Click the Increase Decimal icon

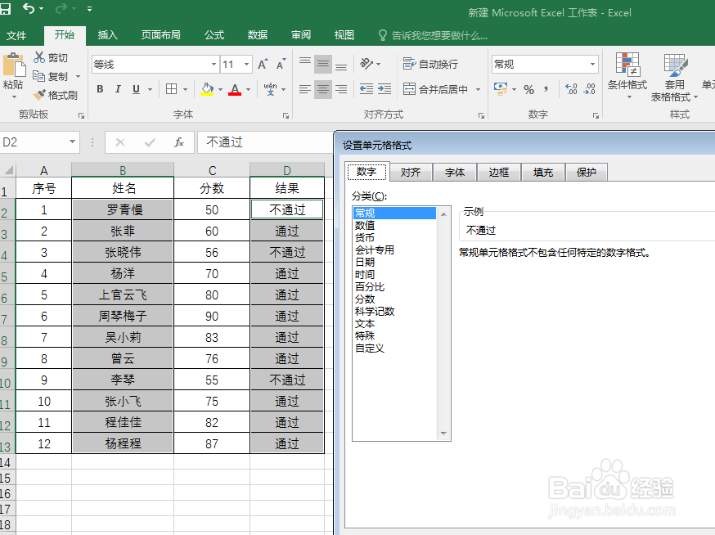tap(571, 89)
